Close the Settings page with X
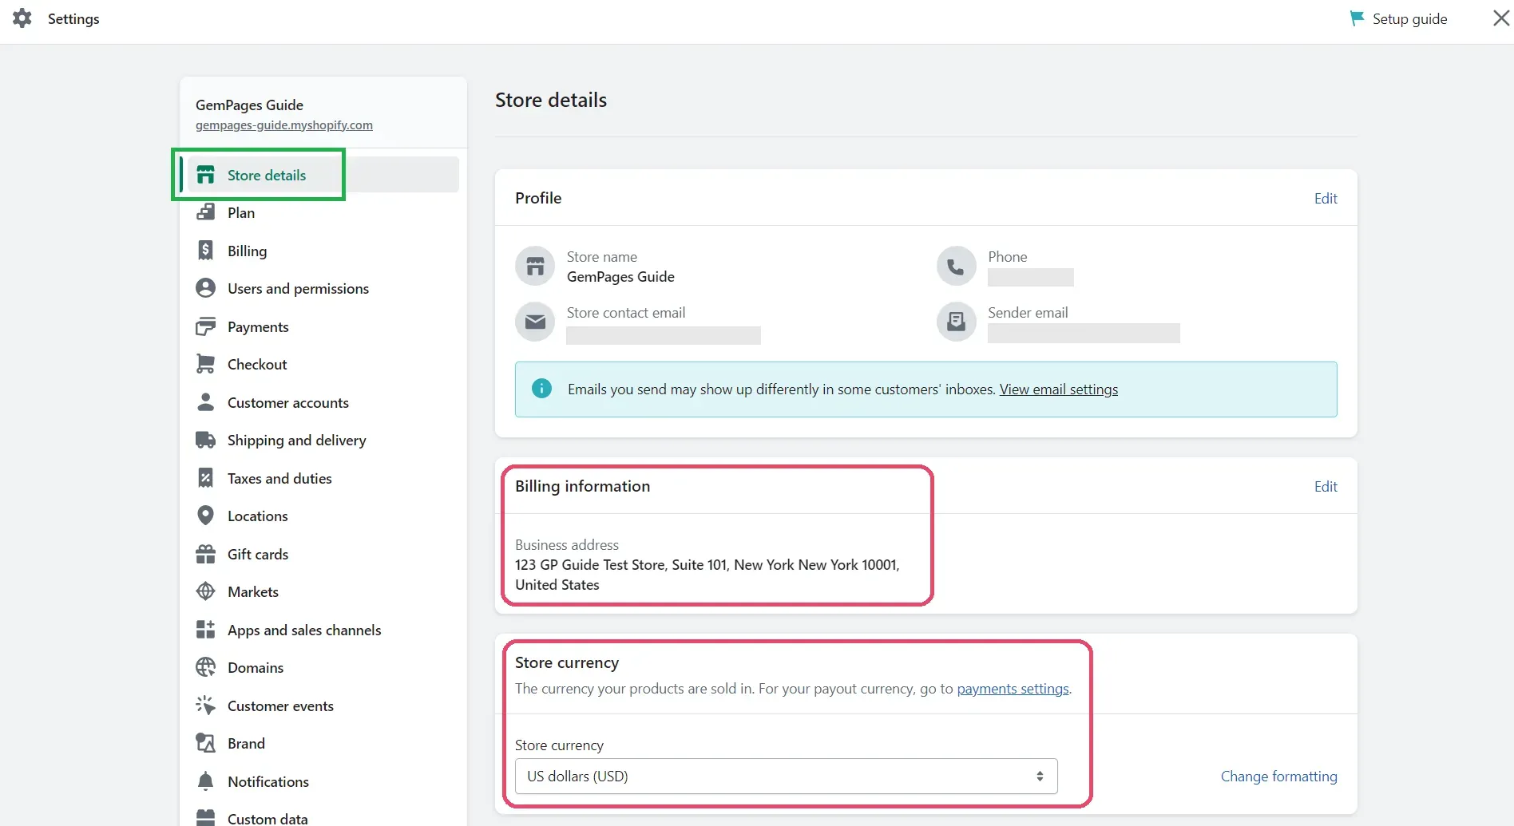This screenshot has height=826, width=1514. pyautogui.click(x=1500, y=18)
